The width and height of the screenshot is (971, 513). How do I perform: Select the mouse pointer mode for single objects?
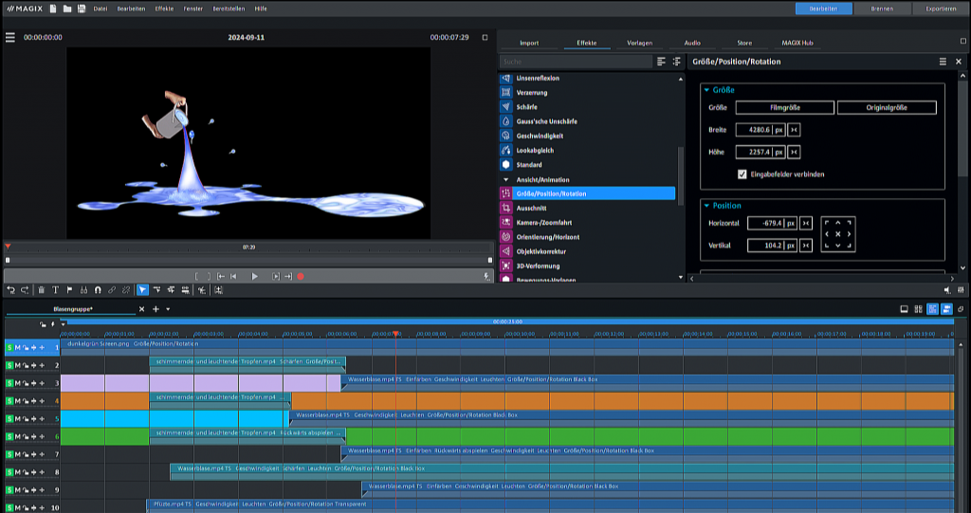click(142, 289)
